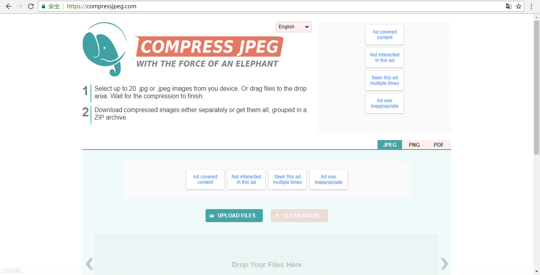Click the Clear Queue button
Image resolution: width=540 pixels, height=275 pixels.
tap(299, 215)
